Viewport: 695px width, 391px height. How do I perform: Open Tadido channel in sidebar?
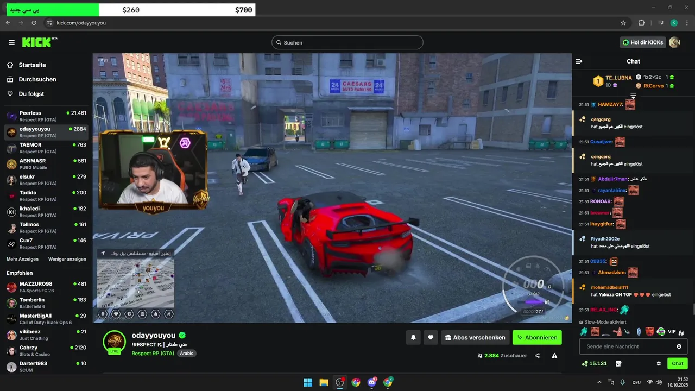(46, 195)
